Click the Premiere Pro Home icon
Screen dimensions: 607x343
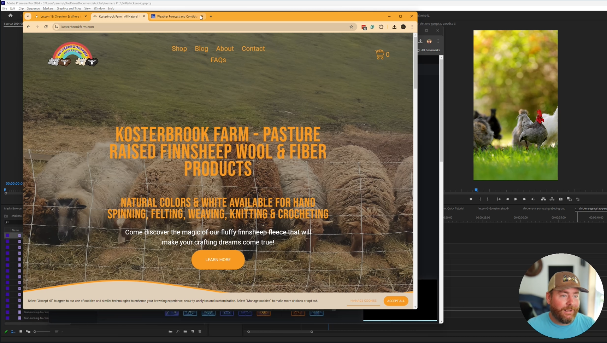click(10, 16)
